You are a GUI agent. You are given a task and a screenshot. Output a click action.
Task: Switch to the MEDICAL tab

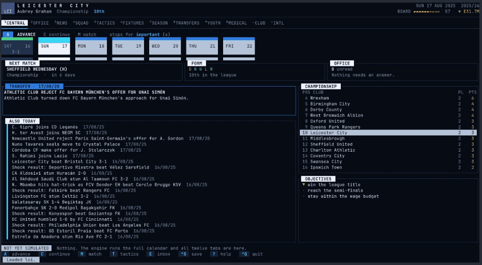point(236,23)
